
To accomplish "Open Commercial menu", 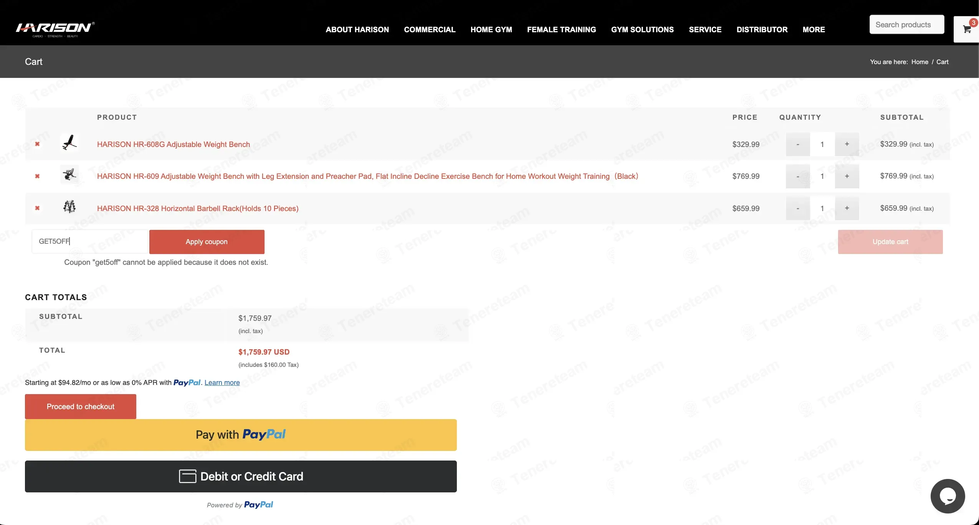I will coord(430,30).
